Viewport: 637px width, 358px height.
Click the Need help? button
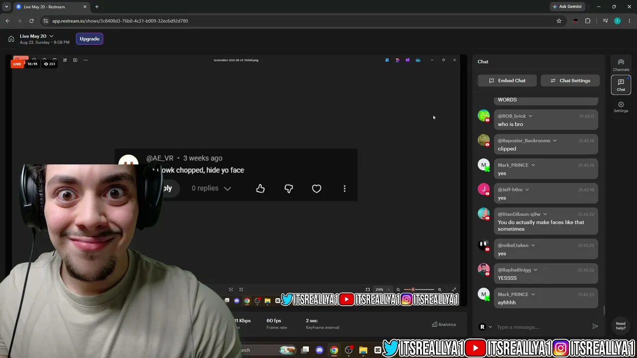tap(621, 326)
